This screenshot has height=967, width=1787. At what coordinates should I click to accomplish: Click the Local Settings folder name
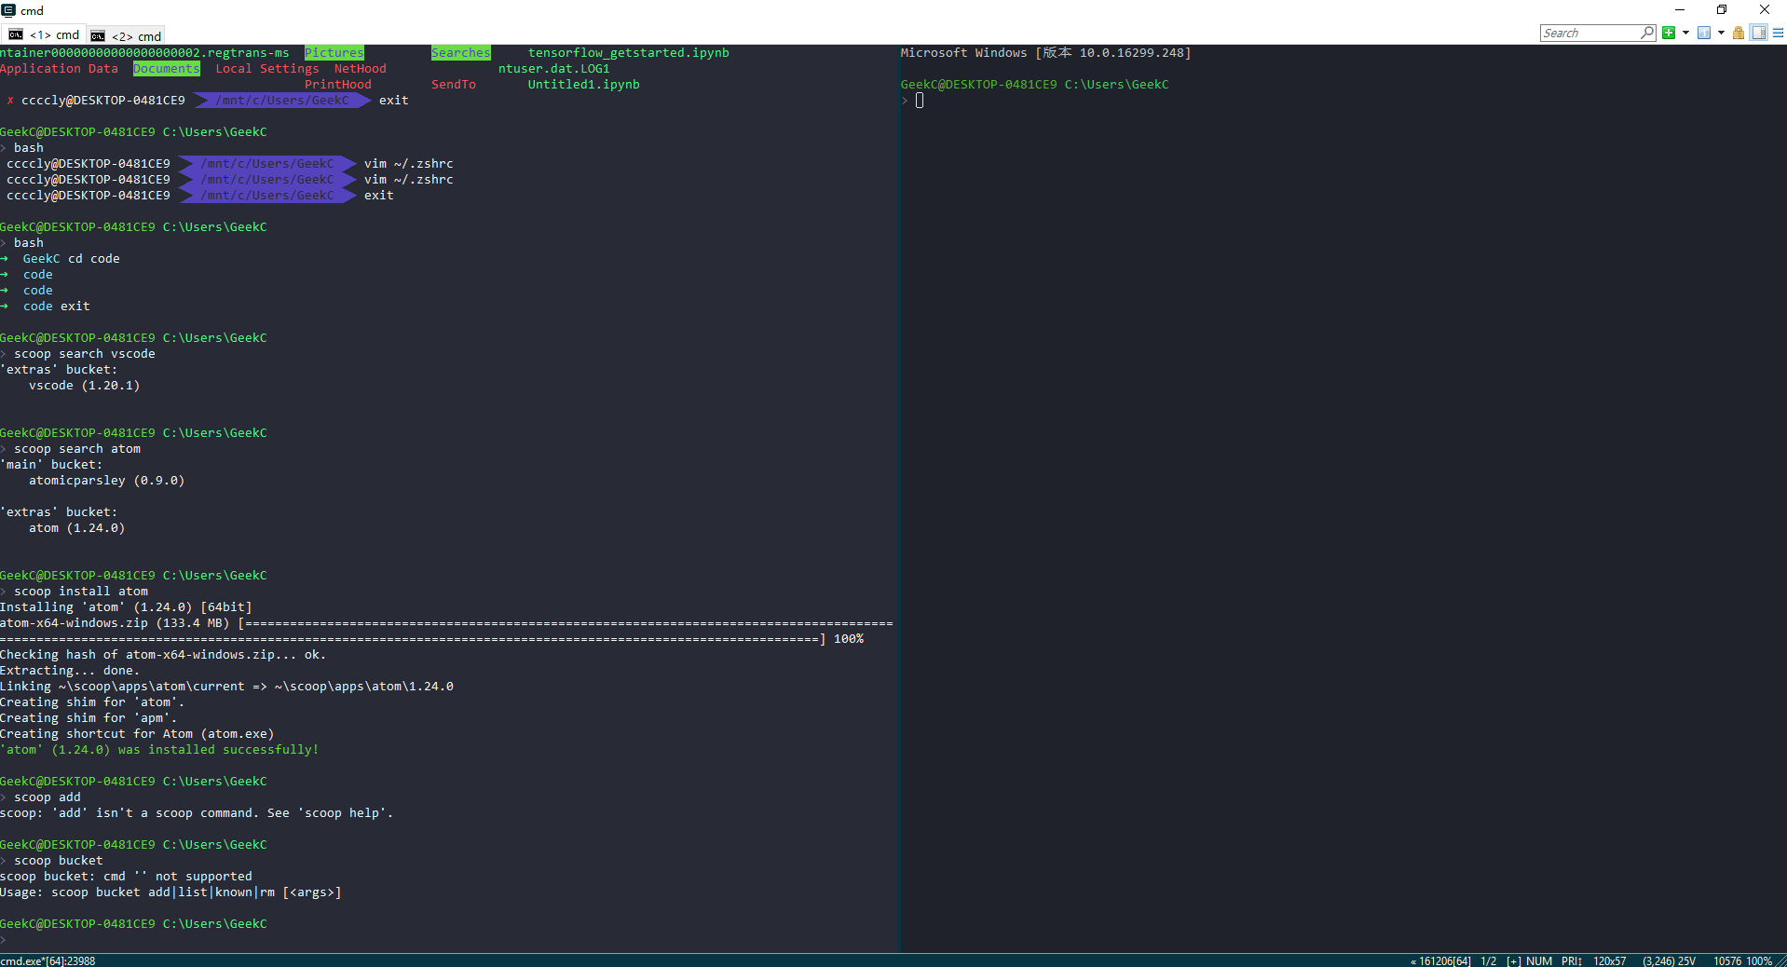[267, 69]
